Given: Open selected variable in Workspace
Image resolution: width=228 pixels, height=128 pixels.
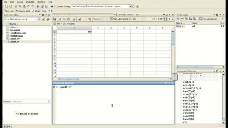Looking at the screenshot, I should (x=182, y=19).
